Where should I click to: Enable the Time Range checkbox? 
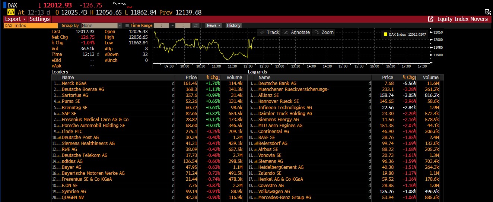[x=127, y=26]
